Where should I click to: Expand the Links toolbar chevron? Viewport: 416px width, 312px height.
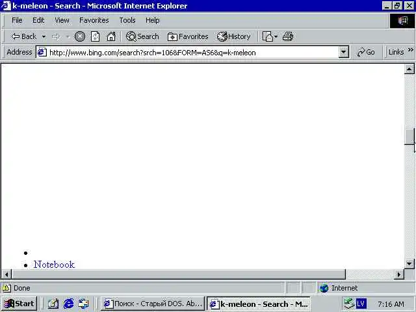[410, 50]
